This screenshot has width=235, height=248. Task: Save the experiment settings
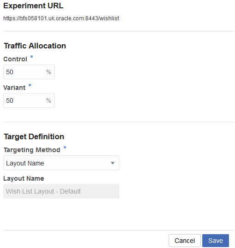(216, 241)
